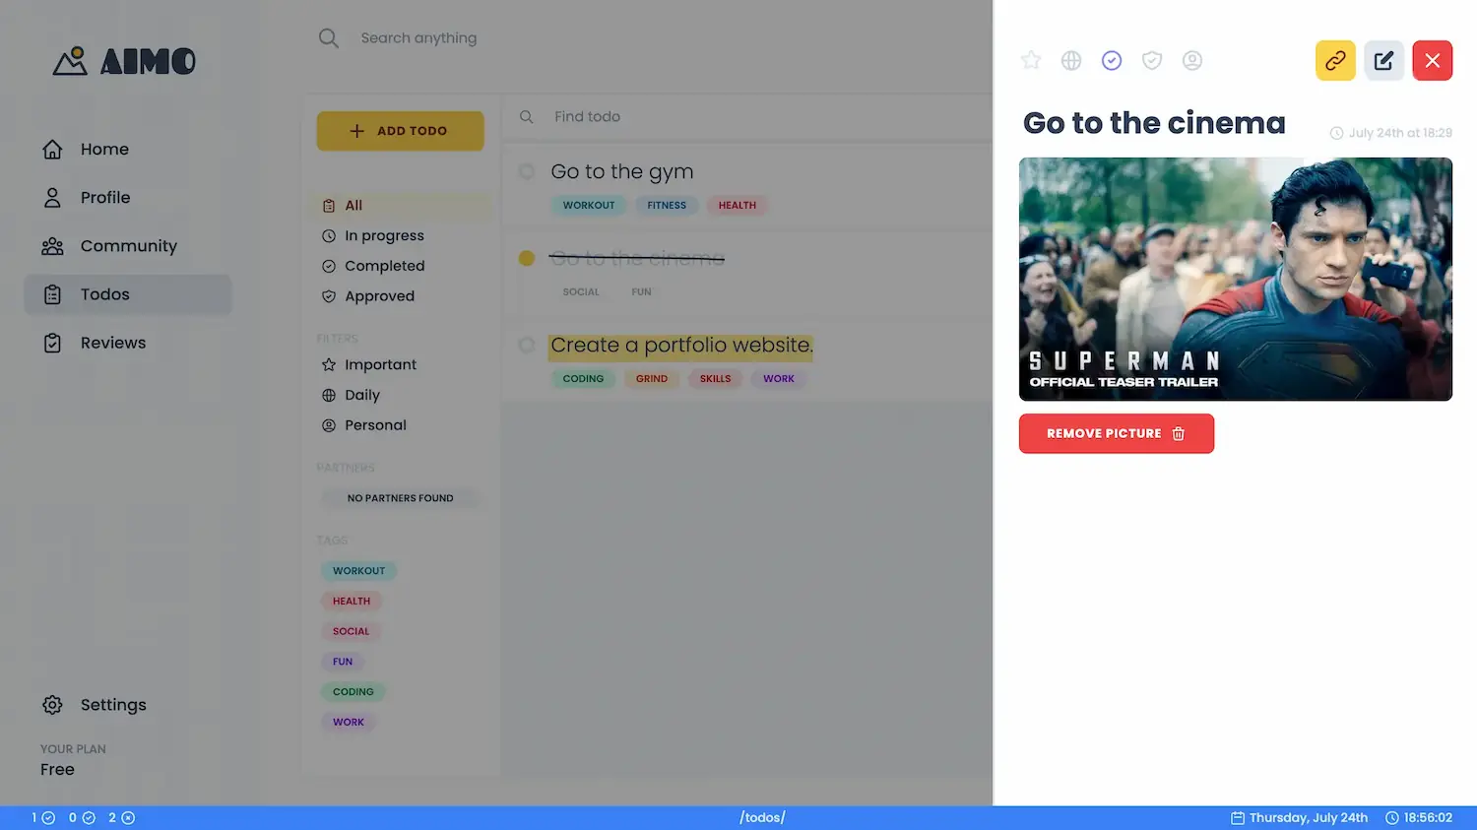1477x830 pixels.
Task: Click the AIMO logo
Action: coord(124,61)
